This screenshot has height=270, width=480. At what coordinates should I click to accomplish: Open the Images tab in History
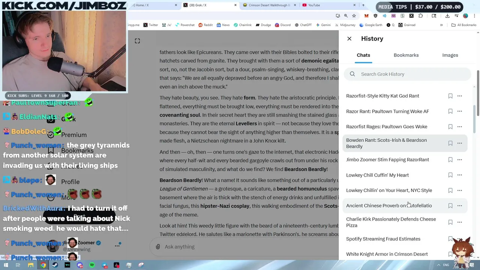click(x=450, y=55)
